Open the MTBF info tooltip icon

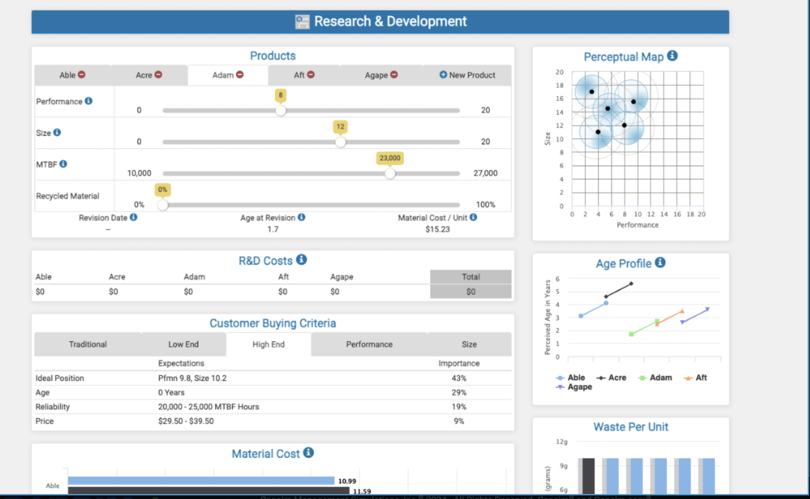point(63,164)
